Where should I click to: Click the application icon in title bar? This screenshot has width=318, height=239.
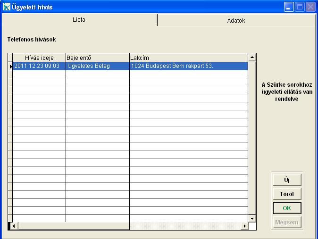[x=6, y=7]
